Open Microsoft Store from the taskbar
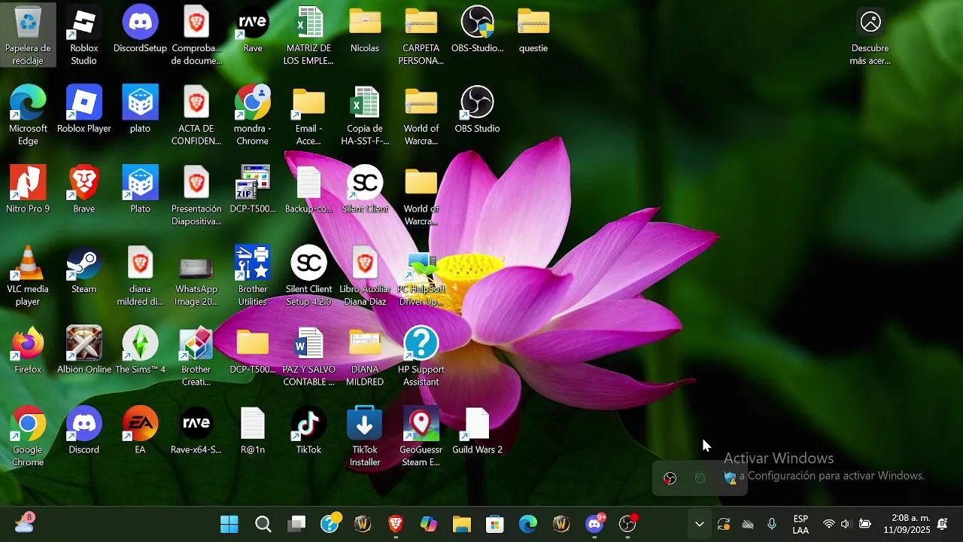The width and height of the screenshot is (963, 542). click(495, 524)
